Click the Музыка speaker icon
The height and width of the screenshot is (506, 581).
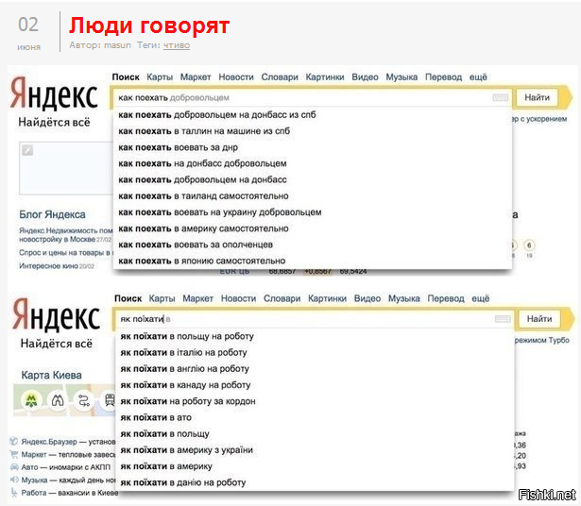pyautogui.click(x=14, y=480)
